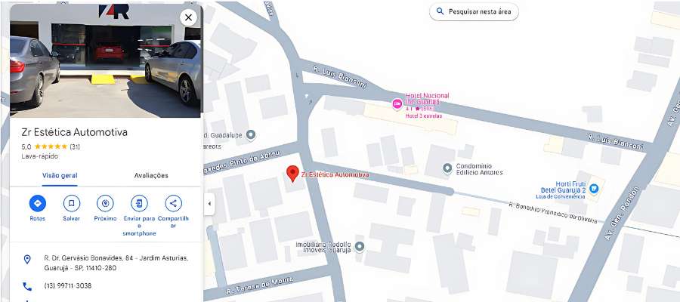Send to smartphone with Enviar icon
This screenshot has width=680, height=302.
[x=139, y=203]
